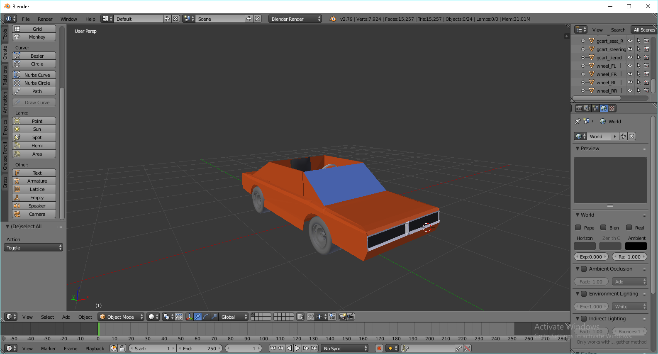Image resolution: width=658 pixels, height=354 pixels.
Task: Unlink the World datablock with X icon
Action: [631, 136]
